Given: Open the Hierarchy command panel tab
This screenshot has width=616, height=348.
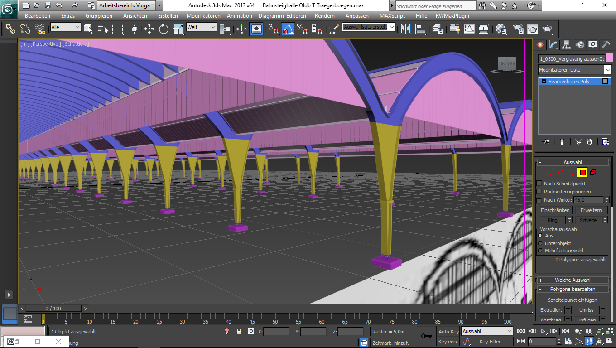Looking at the screenshot, I should point(566,45).
